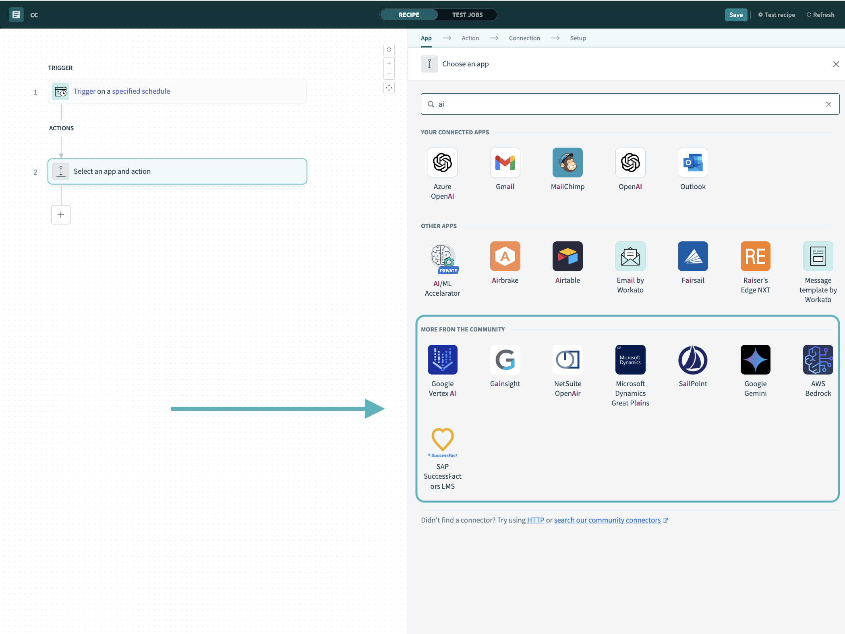Image resolution: width=845 pixels, height=634 pixels.
Task: Select the Azure OpenAI connected app
Action: (x=442, y=163)
